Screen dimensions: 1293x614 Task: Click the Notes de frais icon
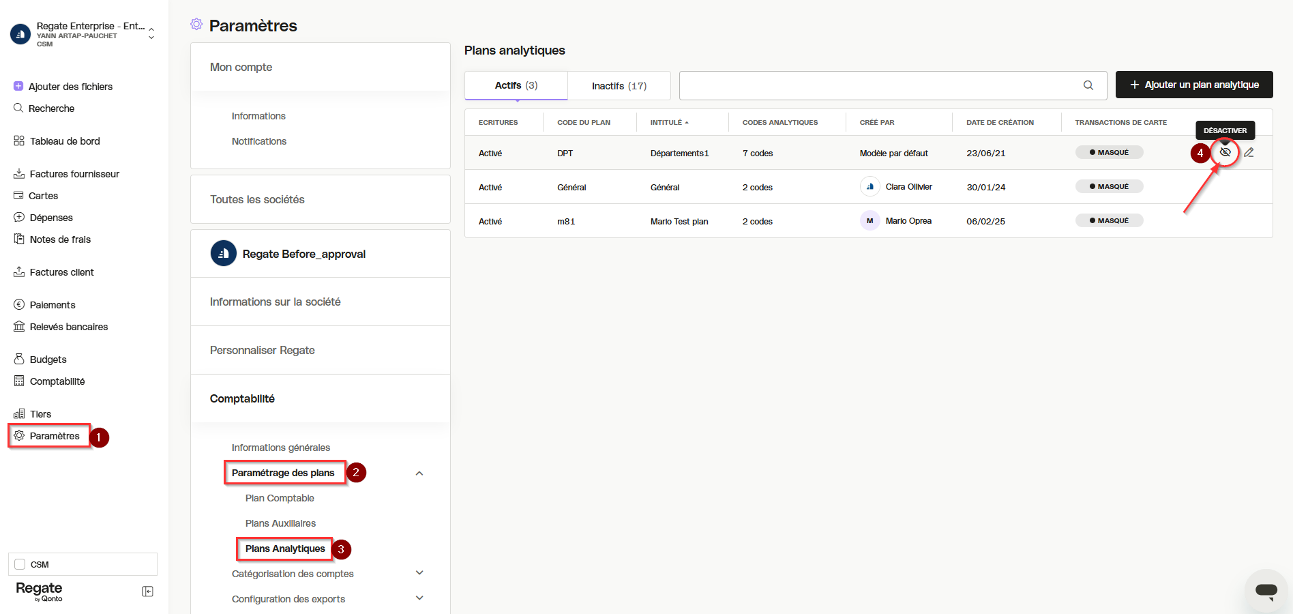click(19, 239)
